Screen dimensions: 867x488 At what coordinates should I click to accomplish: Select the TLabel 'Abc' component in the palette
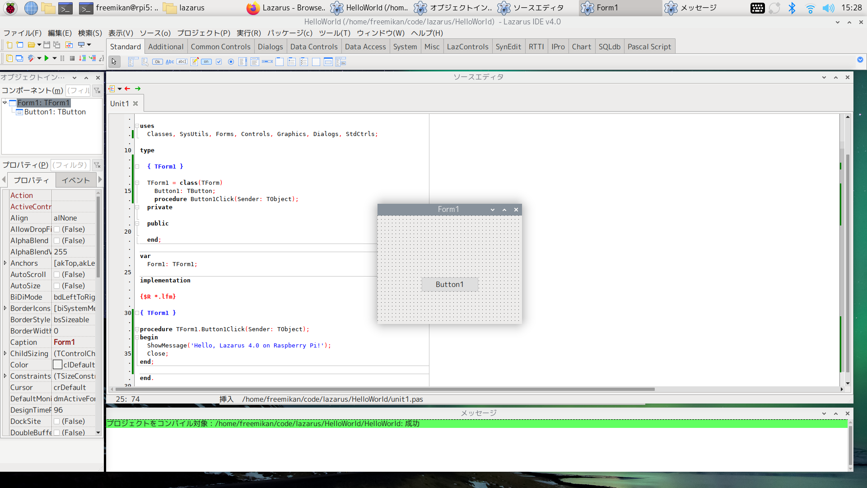[x=170, y=62]
